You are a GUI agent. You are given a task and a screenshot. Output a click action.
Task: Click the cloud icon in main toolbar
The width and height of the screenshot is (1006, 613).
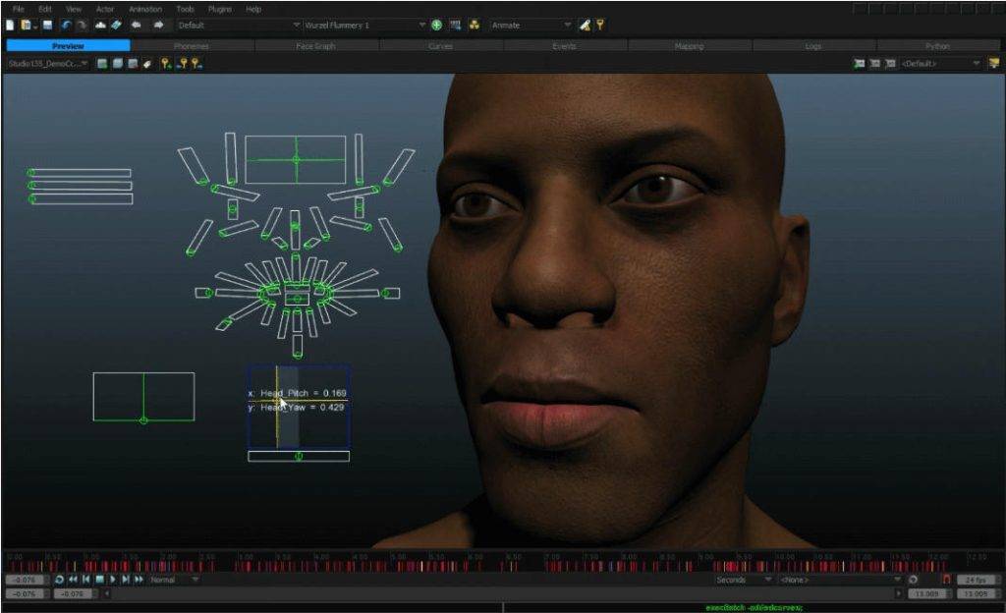[101, 25]
